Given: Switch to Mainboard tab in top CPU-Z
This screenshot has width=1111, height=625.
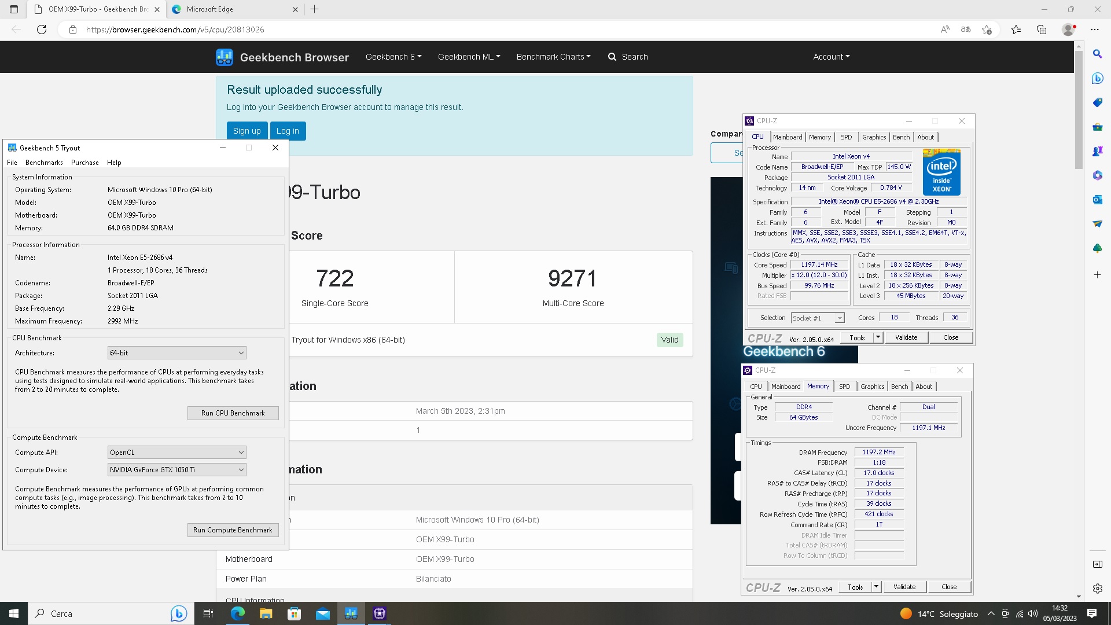Looking at the screenshot, I should click(x=788, y=137).
